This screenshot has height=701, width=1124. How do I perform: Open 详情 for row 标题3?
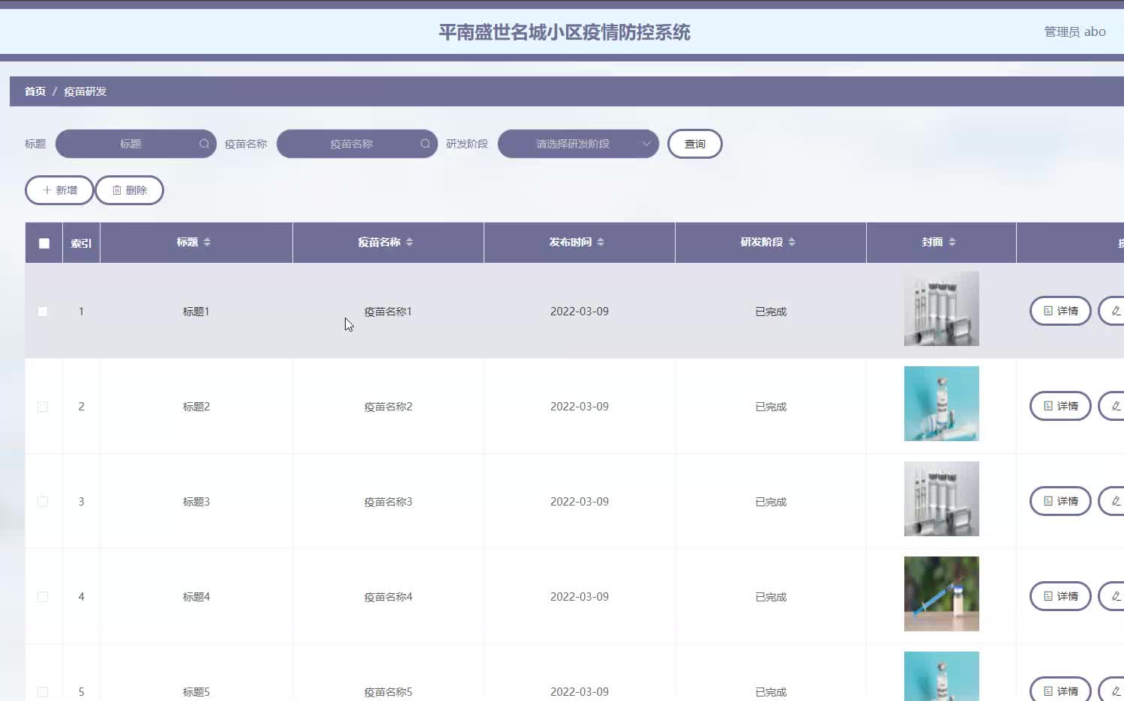coord(1060,501)
